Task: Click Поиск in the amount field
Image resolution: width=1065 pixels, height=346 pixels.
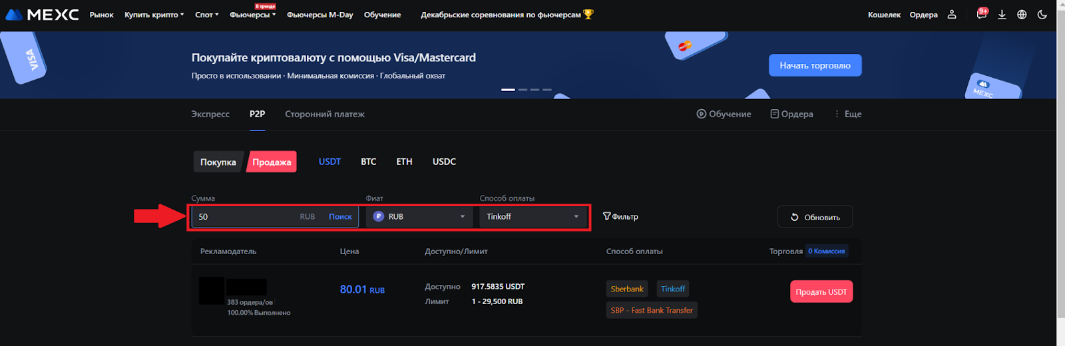Action: pyautogui.click(x=340, y=216)
